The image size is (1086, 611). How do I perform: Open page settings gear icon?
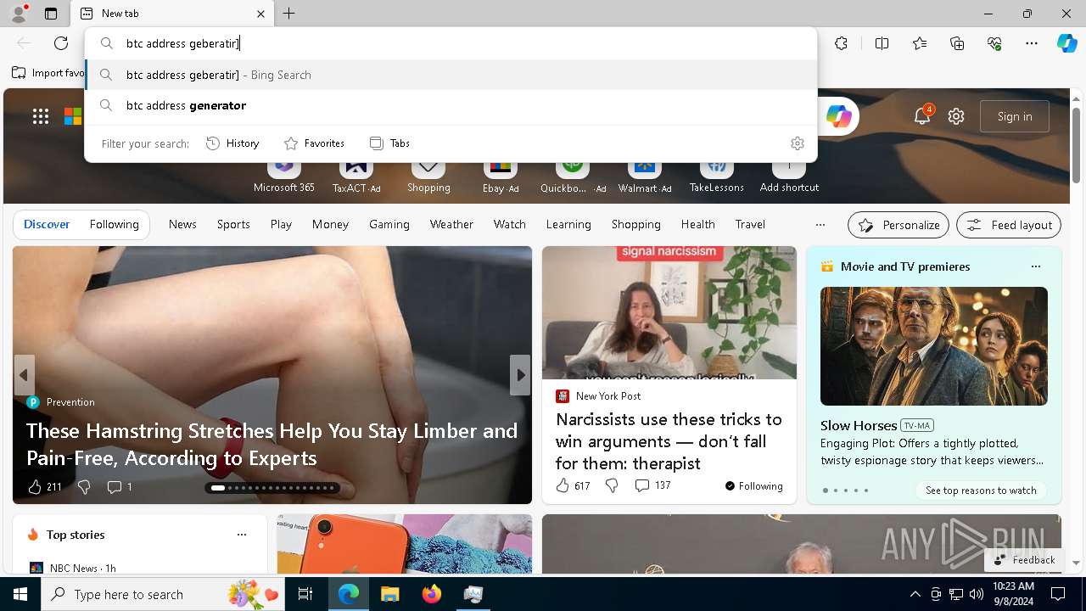coord(956,116)
